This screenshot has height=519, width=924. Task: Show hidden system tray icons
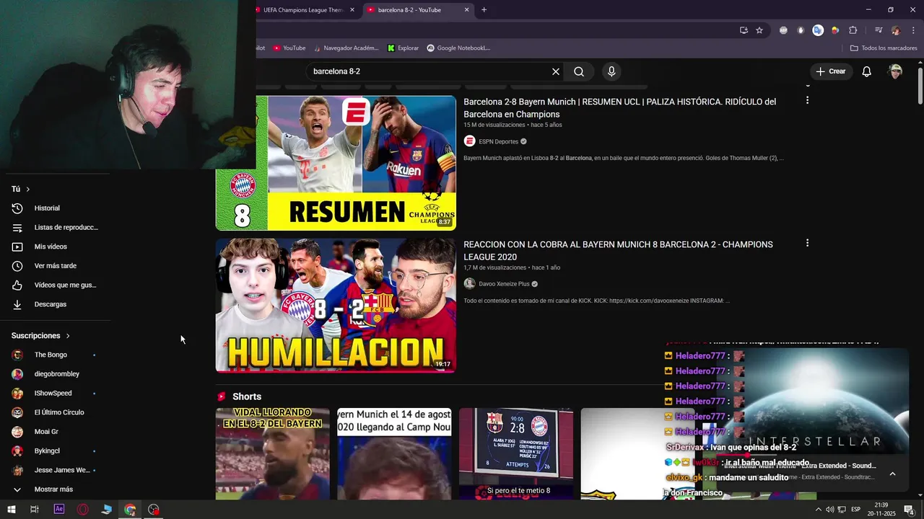818,510
